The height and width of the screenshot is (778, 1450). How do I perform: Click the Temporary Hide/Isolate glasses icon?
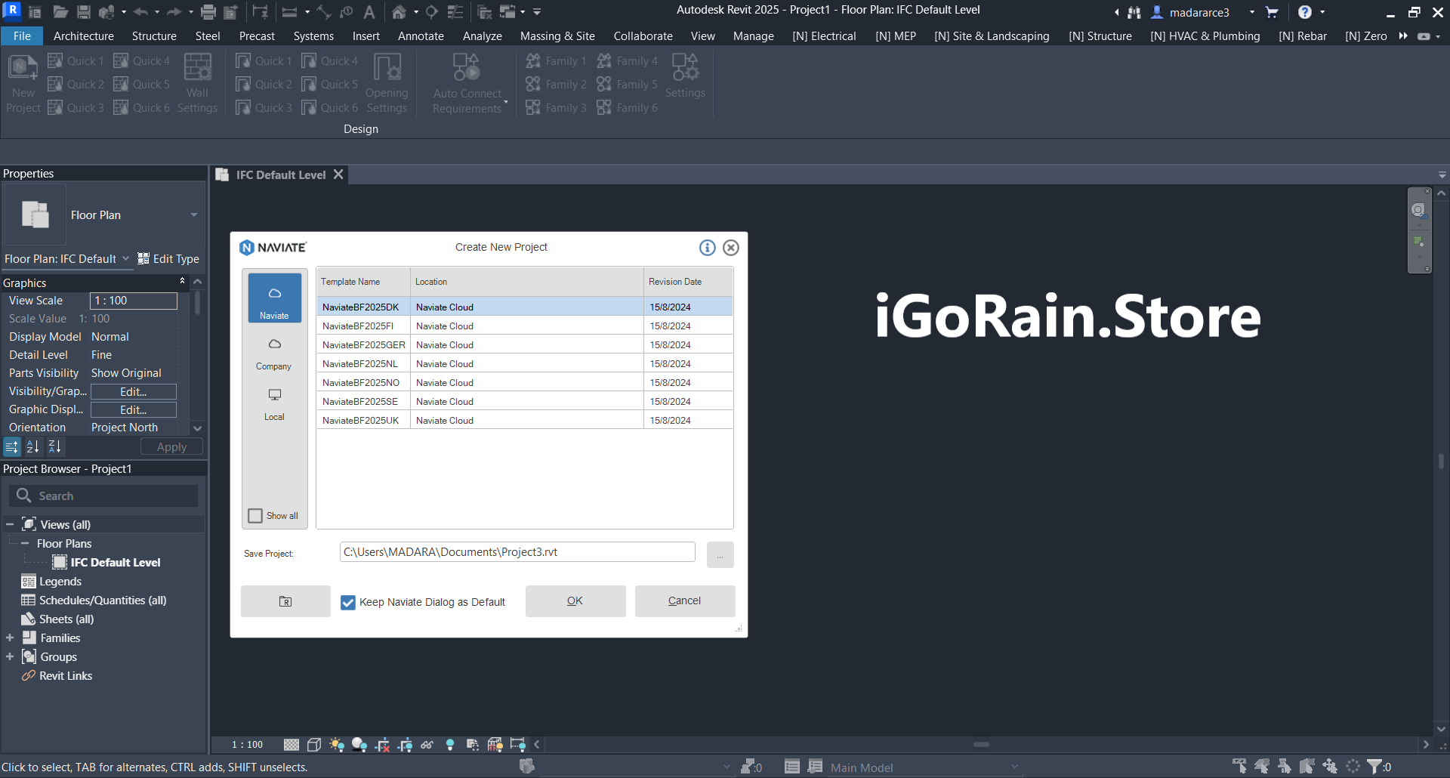pos(427,745)
